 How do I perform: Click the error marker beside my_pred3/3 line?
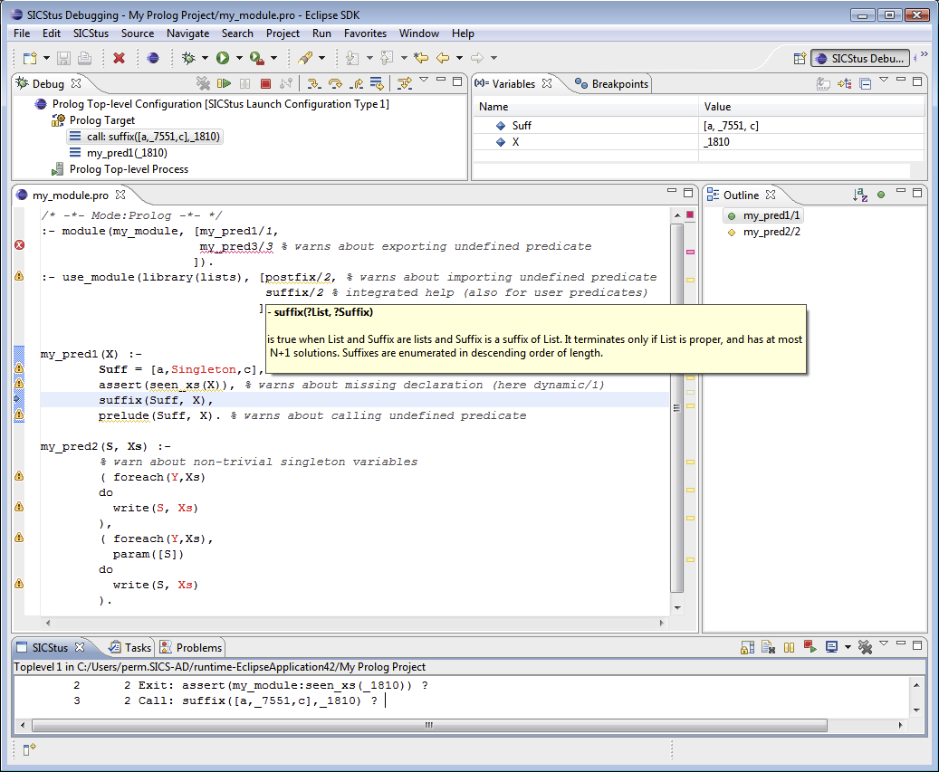coord(19,245)
